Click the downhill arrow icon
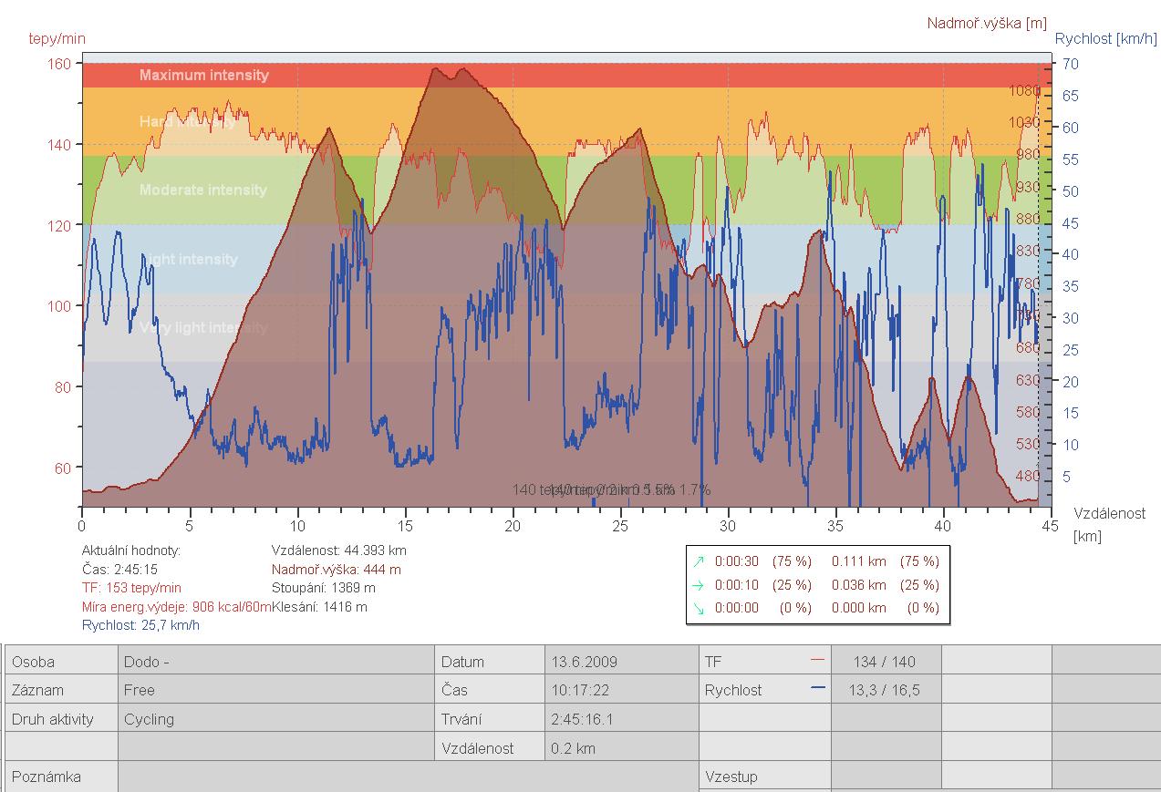This screenshot has height=792, width=1161. pyautogui.click(x=699, y=608)
